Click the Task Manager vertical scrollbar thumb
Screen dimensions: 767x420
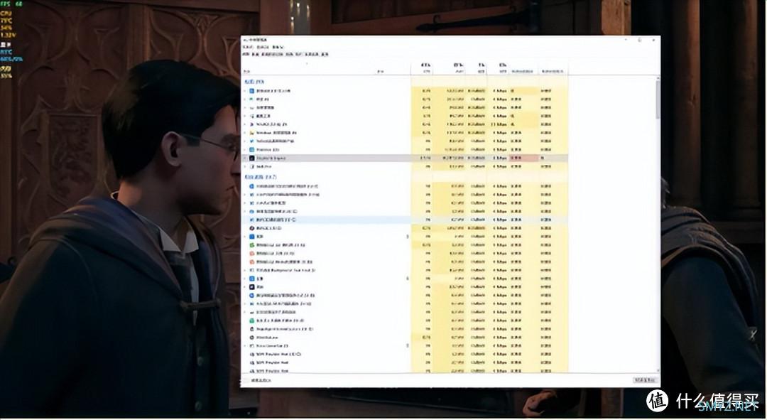658,99
